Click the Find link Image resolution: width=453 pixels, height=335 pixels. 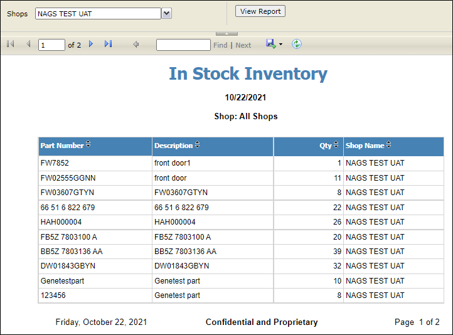(220, 45)
